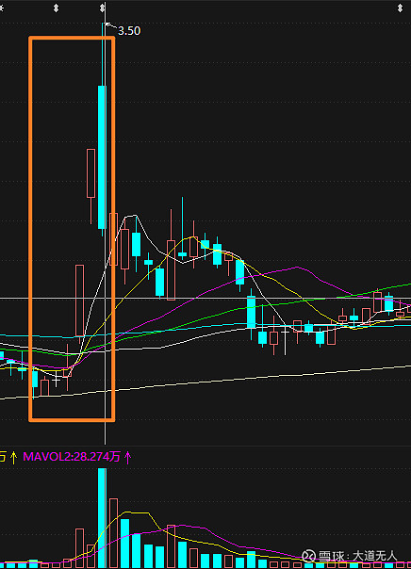Click the tallest cyan volume bar
The image size is (411, 569).
pos(103,518)
